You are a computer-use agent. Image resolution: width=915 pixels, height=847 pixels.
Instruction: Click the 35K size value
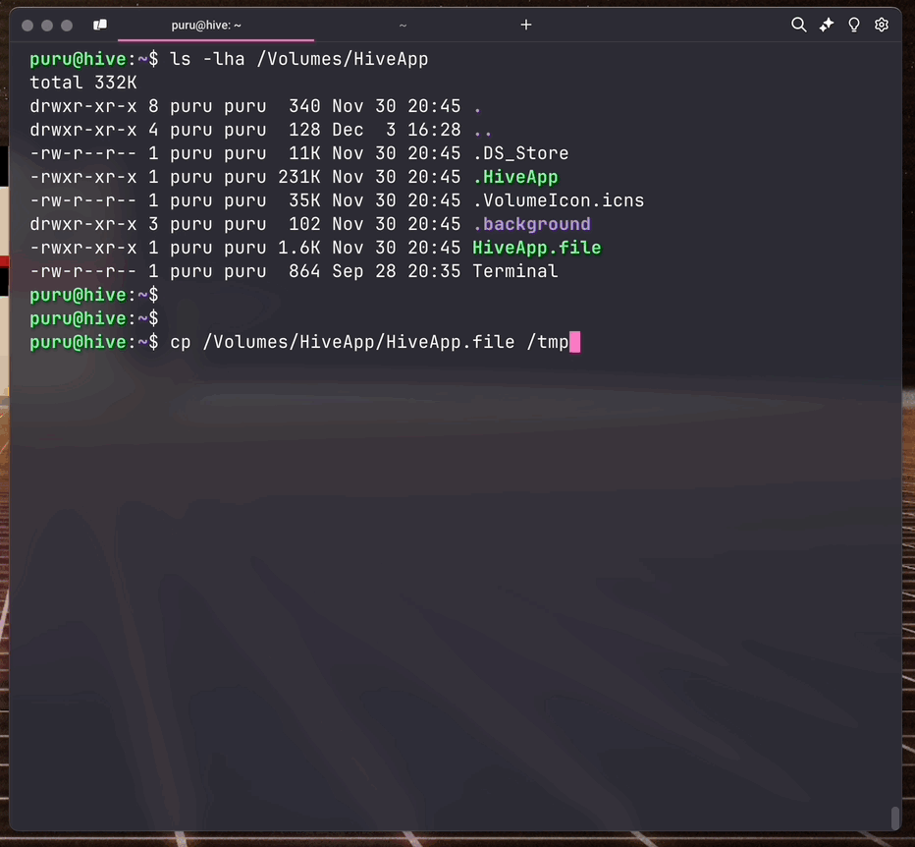304,200
